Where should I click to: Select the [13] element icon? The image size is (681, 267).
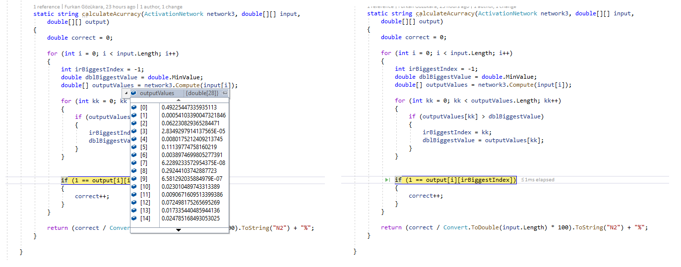click(x=134, y=211)
